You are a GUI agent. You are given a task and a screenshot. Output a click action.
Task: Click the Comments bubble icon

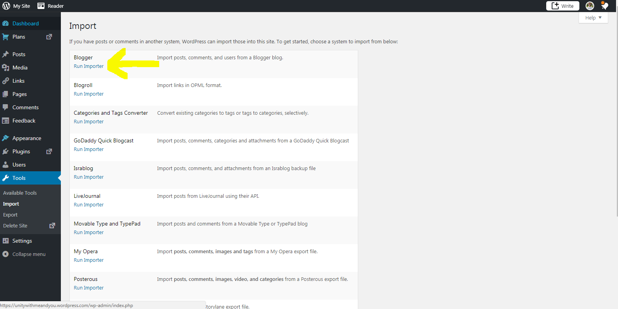pos(5,107)
